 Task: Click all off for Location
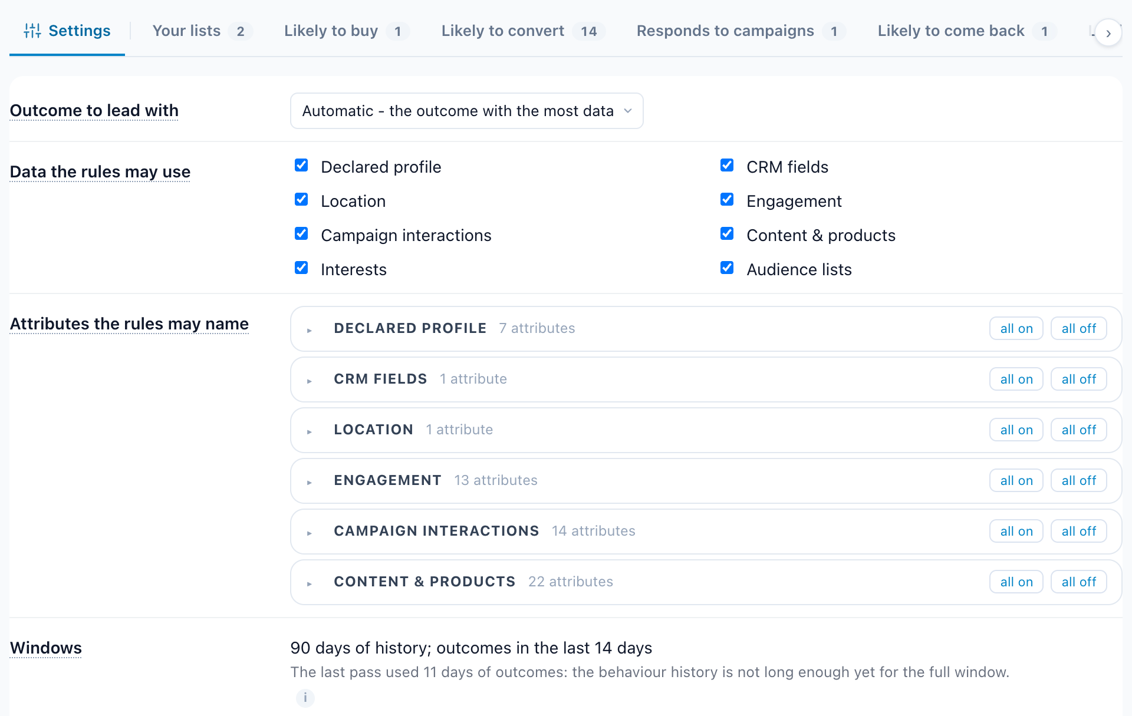(x=1079, y=430)
